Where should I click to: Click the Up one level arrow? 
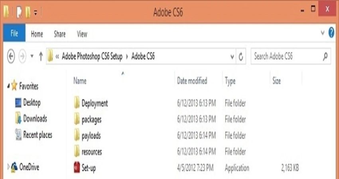[x=41, y=56]
